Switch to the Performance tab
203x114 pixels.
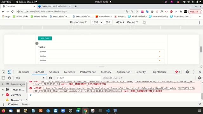pyautogui.click(x=88, y=72)
